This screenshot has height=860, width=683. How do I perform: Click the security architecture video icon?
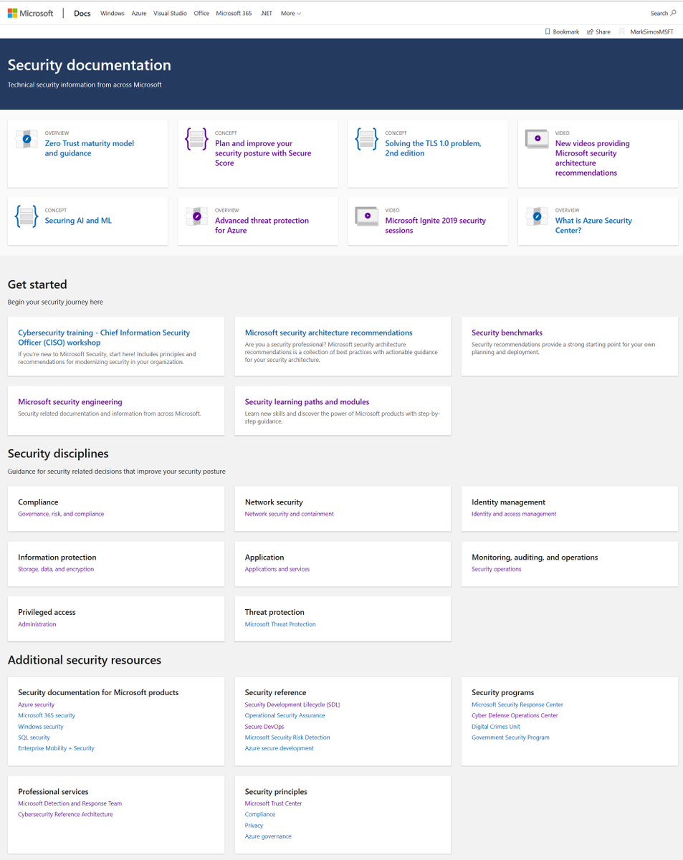point(537,139)
